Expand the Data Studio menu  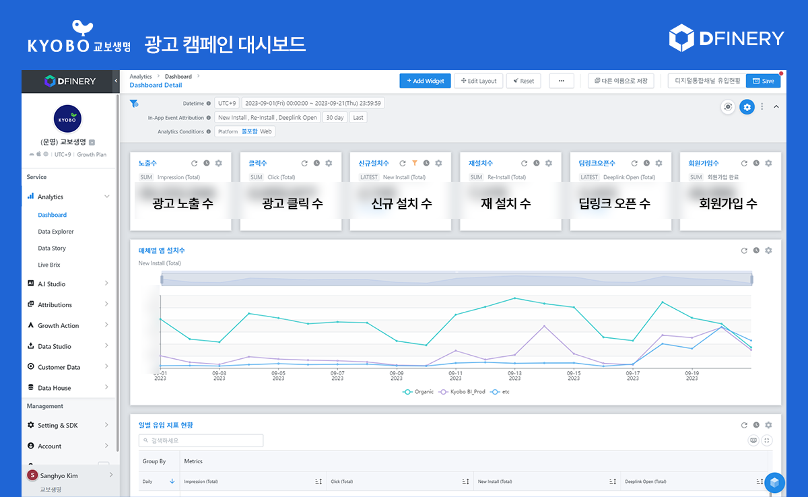click(106, 346)
